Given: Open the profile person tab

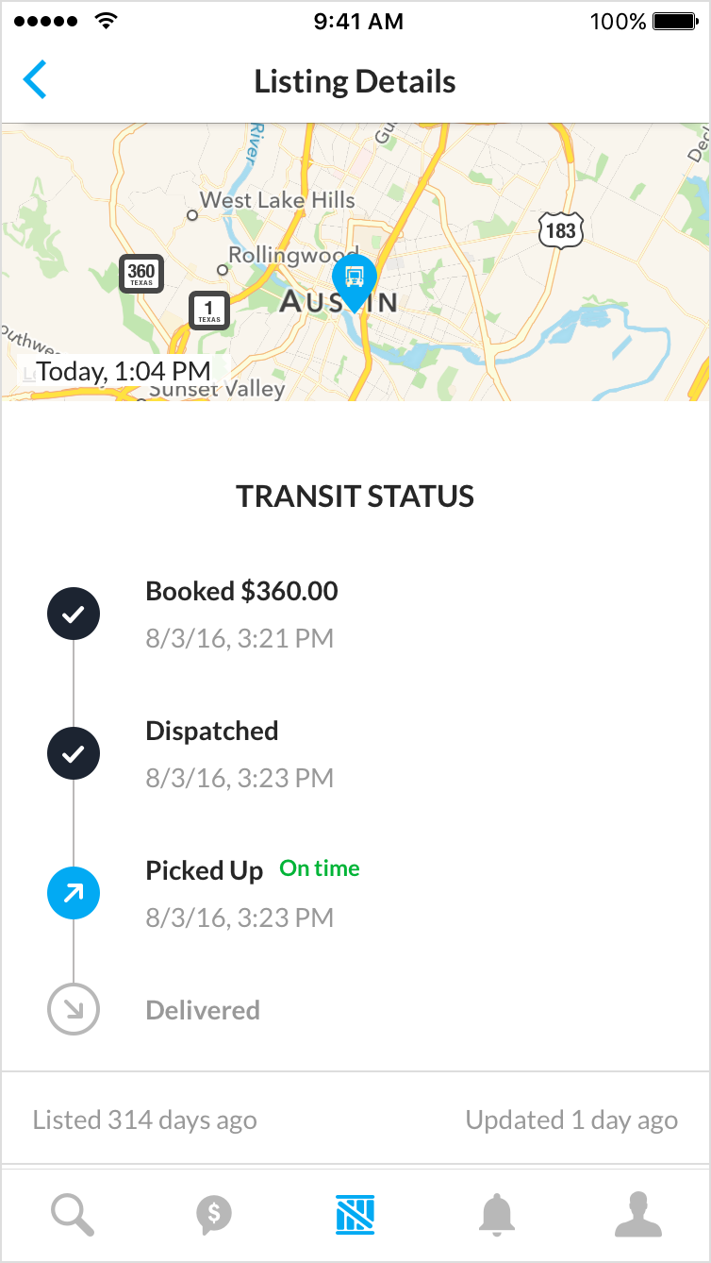Looking at the screenshot, I should (638, 1215).
